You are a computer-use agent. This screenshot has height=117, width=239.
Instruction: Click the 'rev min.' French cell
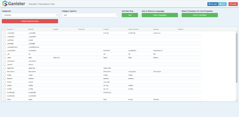106,89
